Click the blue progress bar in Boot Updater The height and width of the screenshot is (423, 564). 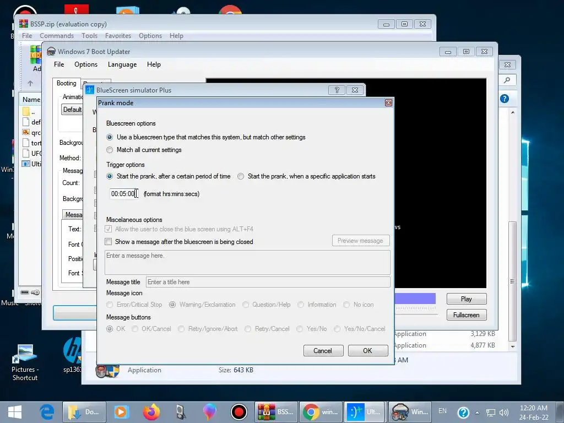point(415,299)
